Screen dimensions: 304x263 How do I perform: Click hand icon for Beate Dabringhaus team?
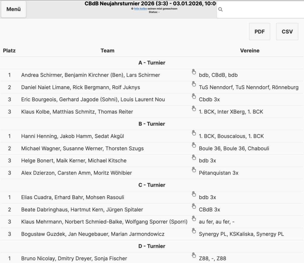tap(194, 206)
